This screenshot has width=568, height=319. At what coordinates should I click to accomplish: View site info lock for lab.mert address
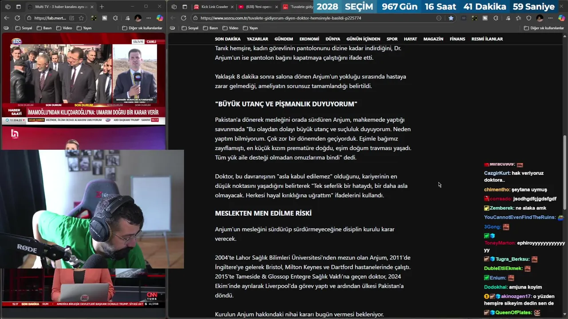(x=29, y=18)
